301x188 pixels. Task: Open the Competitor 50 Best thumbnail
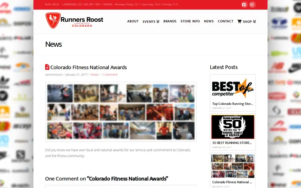coord(233,127)
